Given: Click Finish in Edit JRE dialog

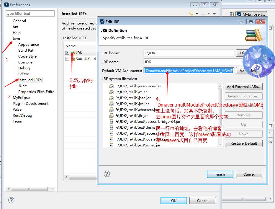Looking at the screenshot, I should click(220, 174).
